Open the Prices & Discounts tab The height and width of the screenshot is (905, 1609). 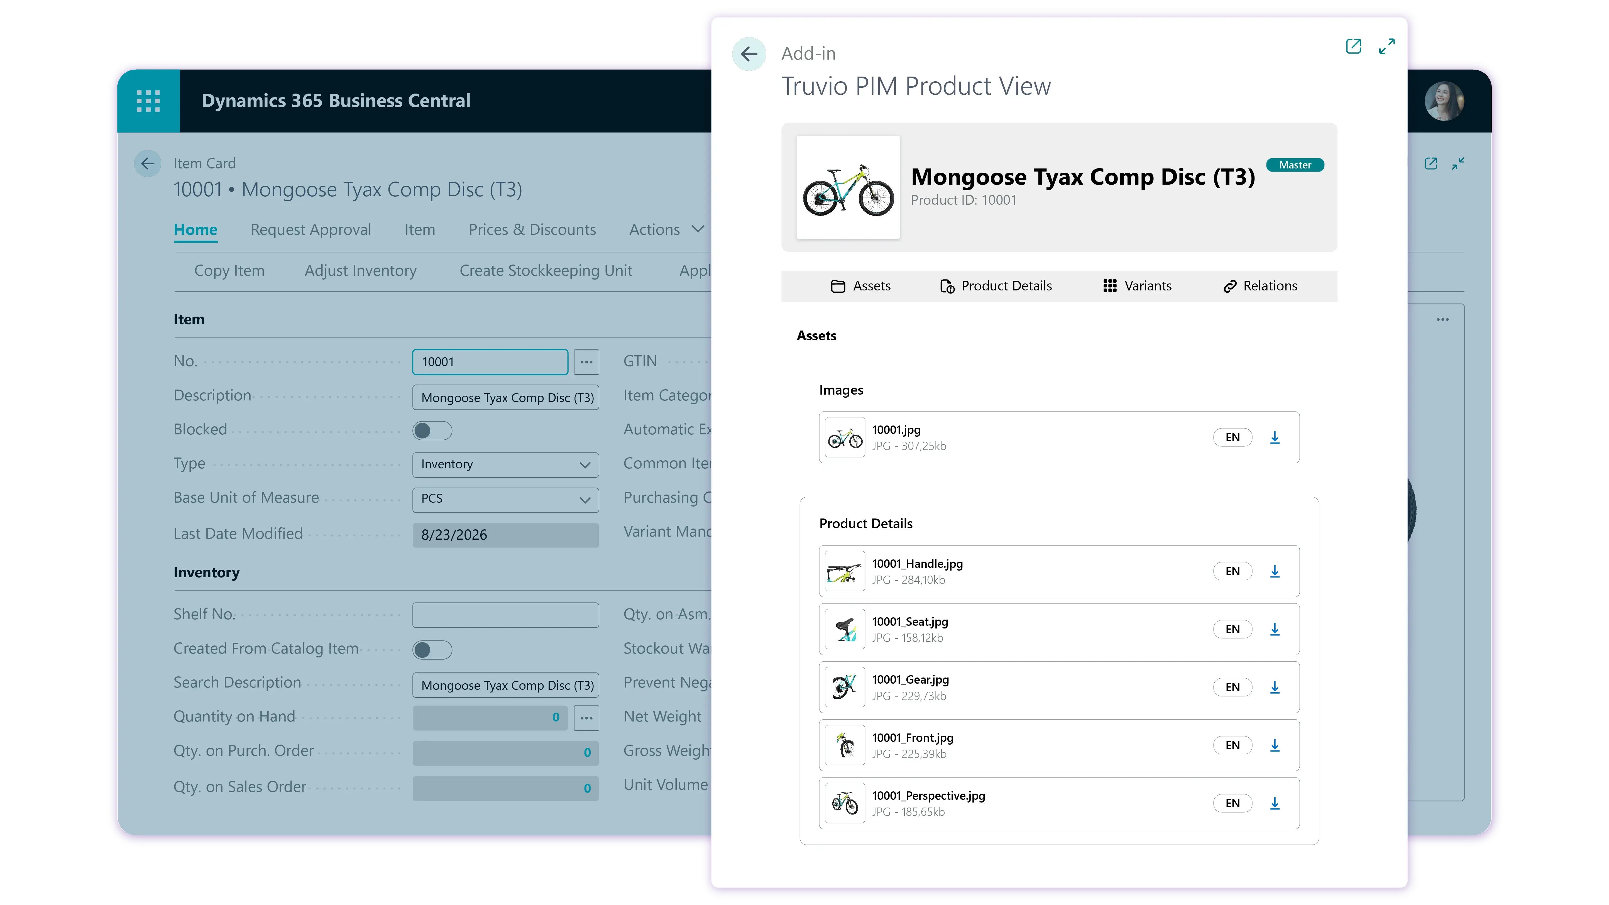tap(532, 230)
